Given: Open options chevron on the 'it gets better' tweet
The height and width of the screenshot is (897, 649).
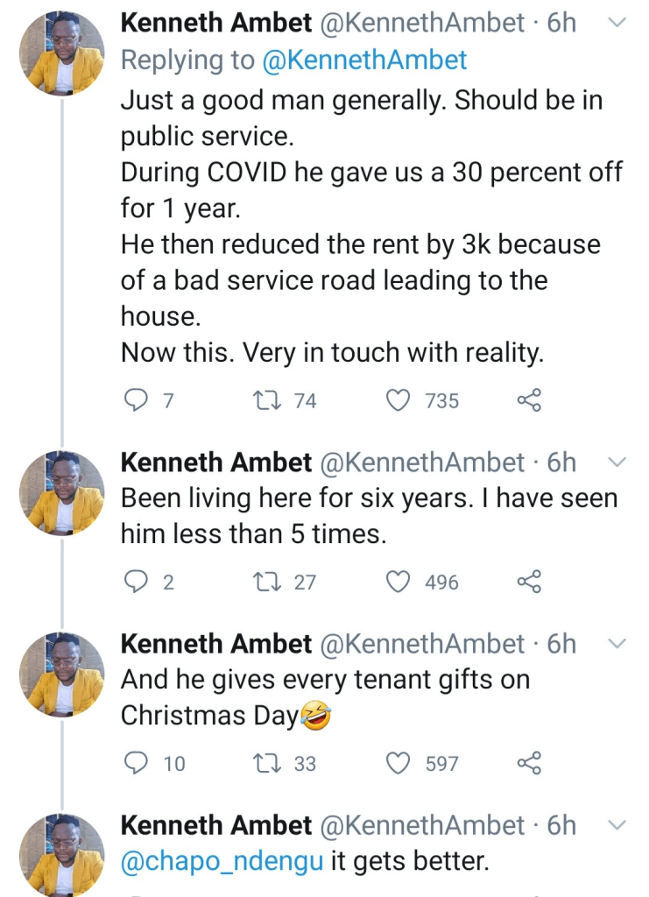Looking at the screenshot, I should point(617,824).
